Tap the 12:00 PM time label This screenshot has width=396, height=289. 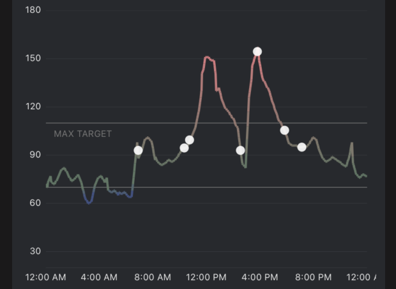207,277
